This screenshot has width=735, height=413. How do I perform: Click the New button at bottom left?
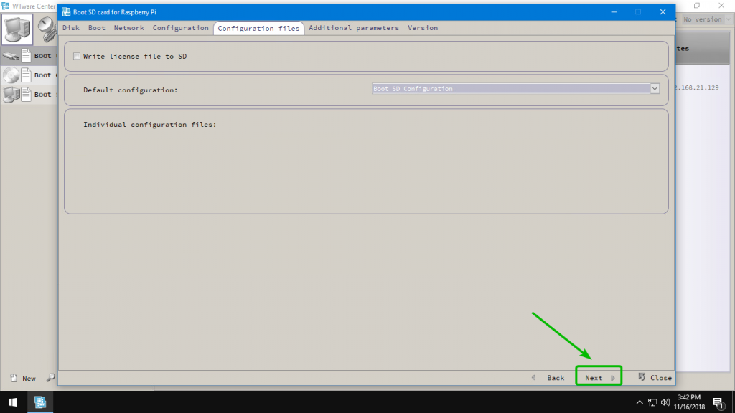tap(23, 378)
